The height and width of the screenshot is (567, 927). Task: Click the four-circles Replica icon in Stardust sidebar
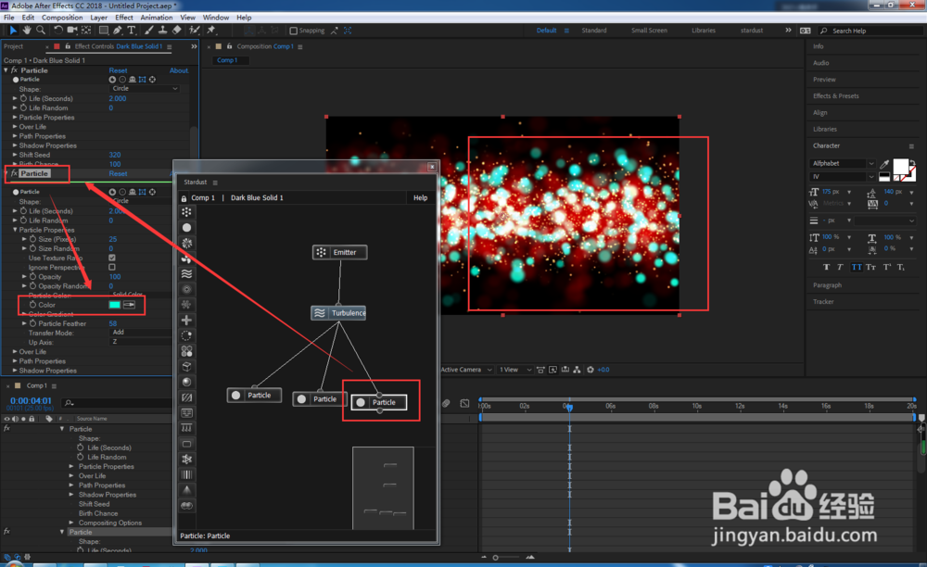coord(187,351)
